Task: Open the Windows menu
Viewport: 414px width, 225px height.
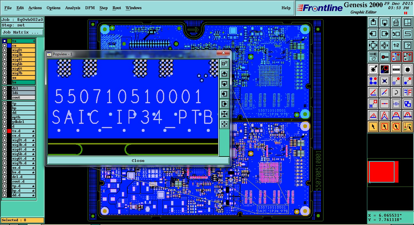Action: click(x=133, y=8)
